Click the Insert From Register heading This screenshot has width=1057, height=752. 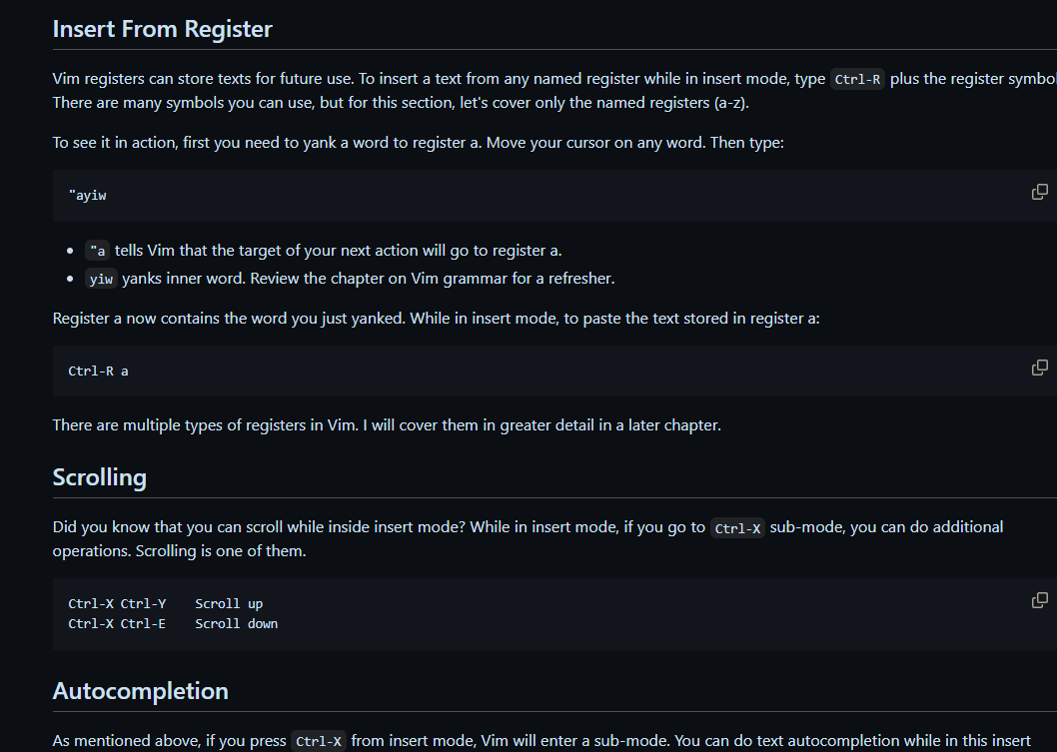tap(162, 29)
